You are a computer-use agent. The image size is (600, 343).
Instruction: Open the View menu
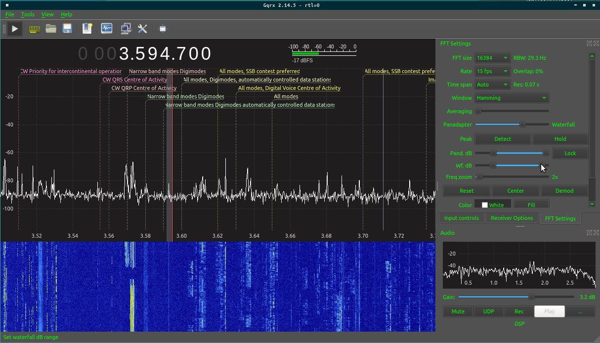pyautogui.click(x=47, y=14)
